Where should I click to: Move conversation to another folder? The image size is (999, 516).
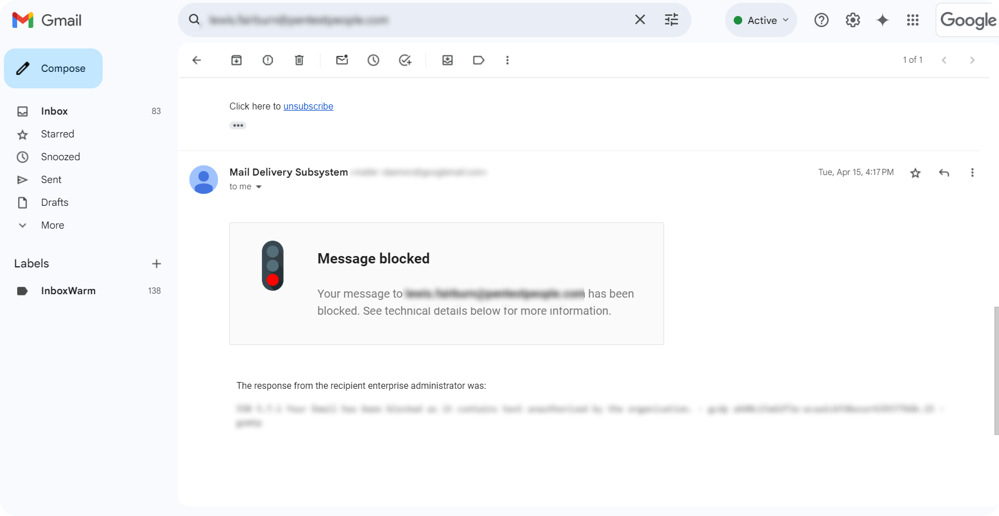pyautogui.click(x=448, y=60)
